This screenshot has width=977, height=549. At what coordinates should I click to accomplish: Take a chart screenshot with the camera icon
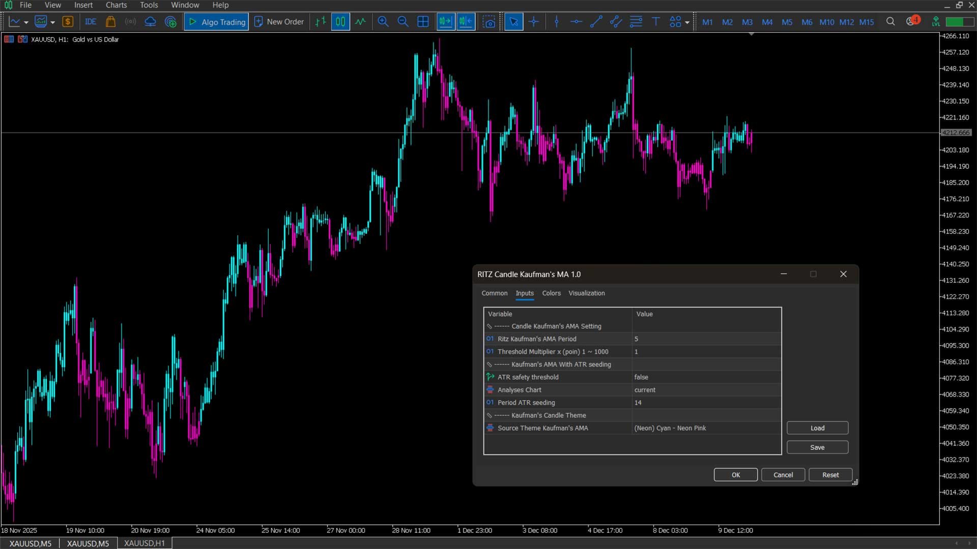(x=489, y=22)
